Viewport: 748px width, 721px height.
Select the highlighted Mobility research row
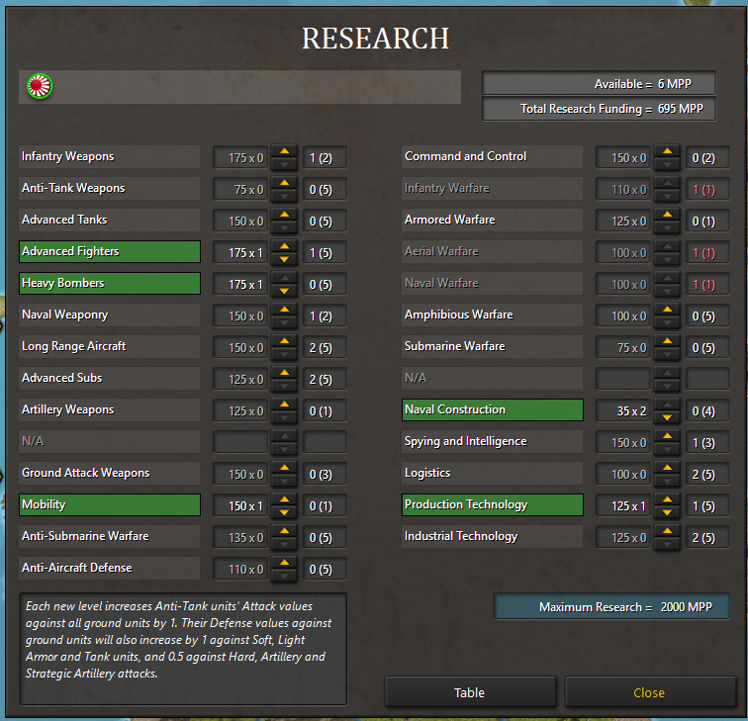(109, 505)
